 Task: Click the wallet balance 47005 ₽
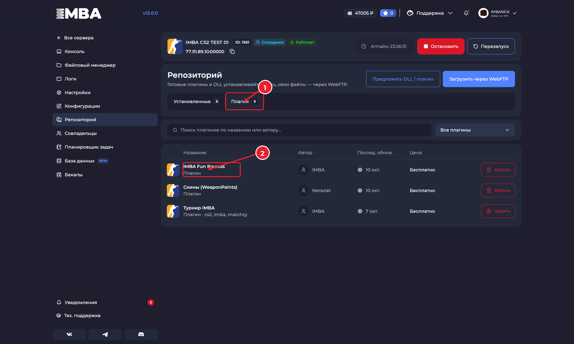360,13
